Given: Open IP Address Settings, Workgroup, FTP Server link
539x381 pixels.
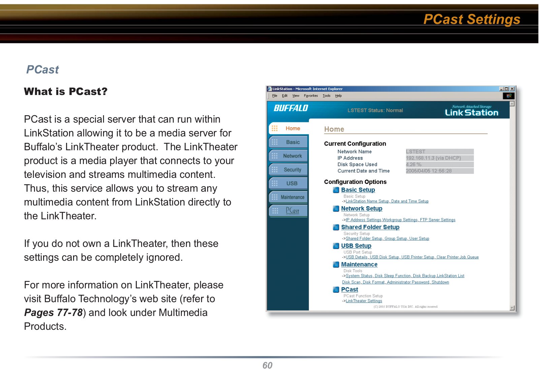Looking at the screenshot, I should (x=401, y=220).
